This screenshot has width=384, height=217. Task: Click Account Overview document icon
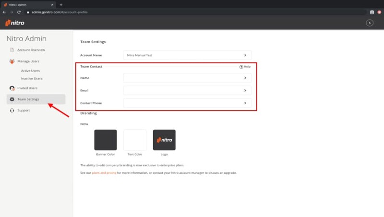tap(12, 50)
